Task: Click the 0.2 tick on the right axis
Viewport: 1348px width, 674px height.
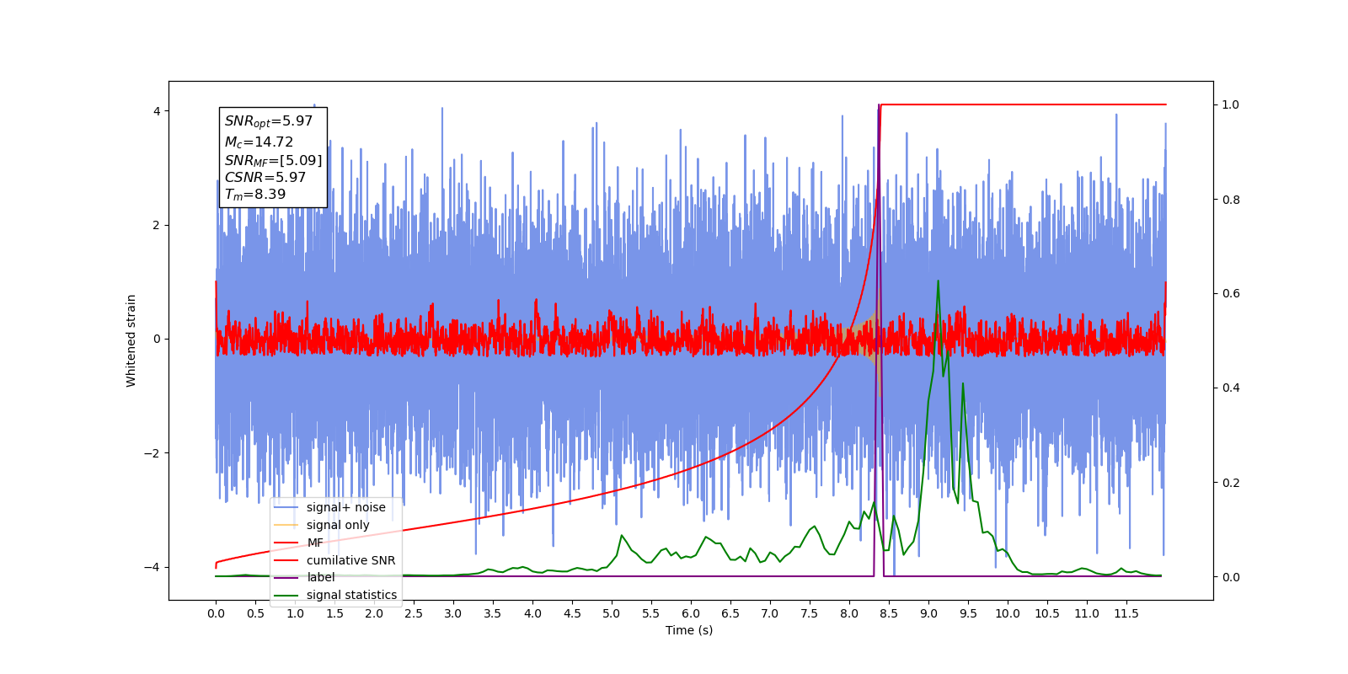Action: click(1231, 483)
